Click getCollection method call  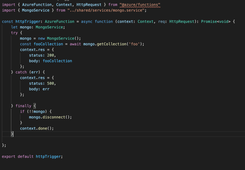coord(111,44)
